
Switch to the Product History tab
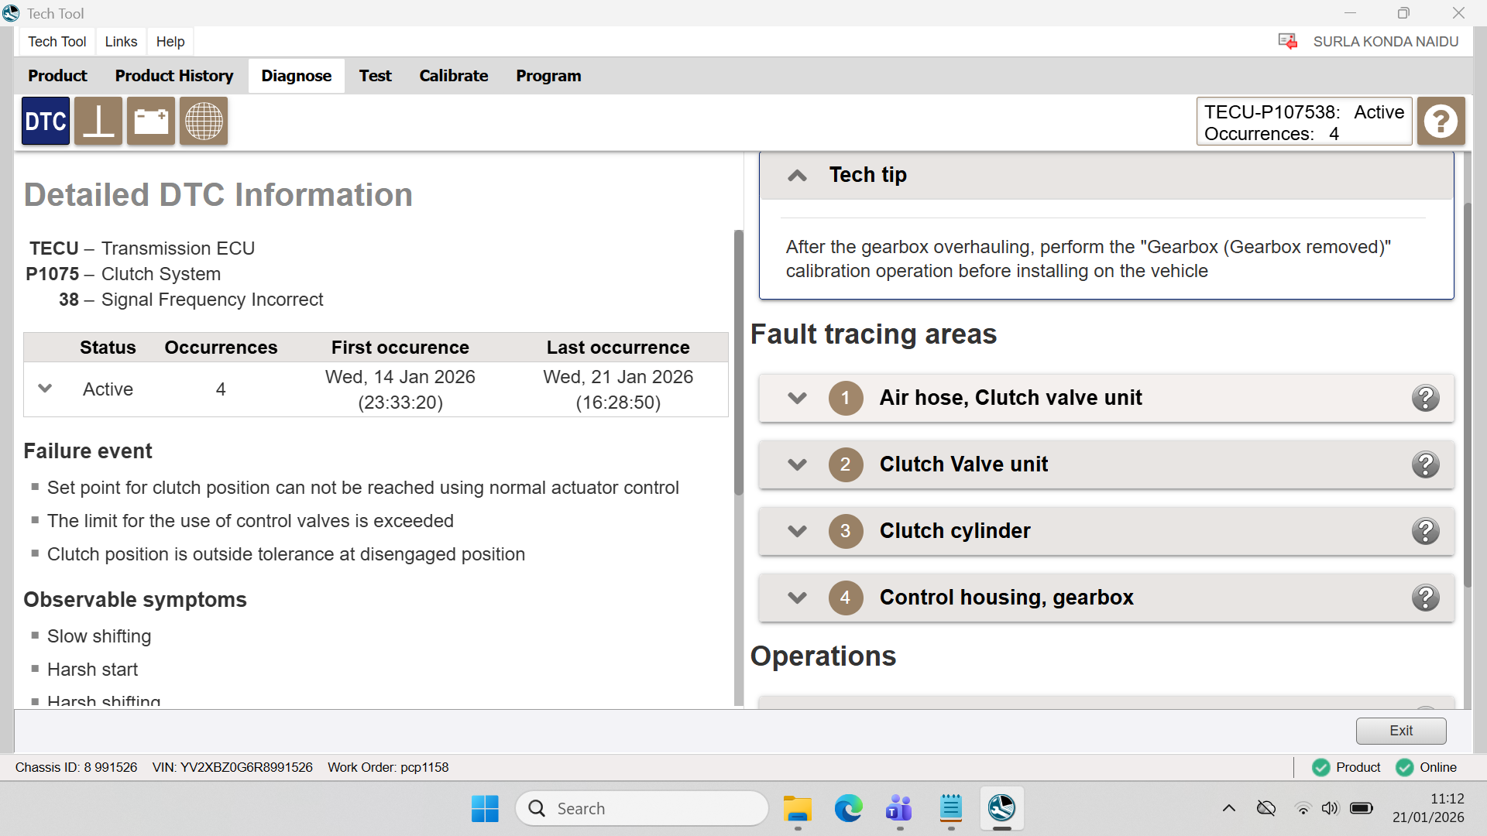(174, 76)
